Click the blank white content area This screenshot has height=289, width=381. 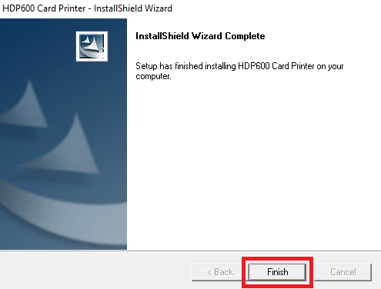[x=254, y=164]
